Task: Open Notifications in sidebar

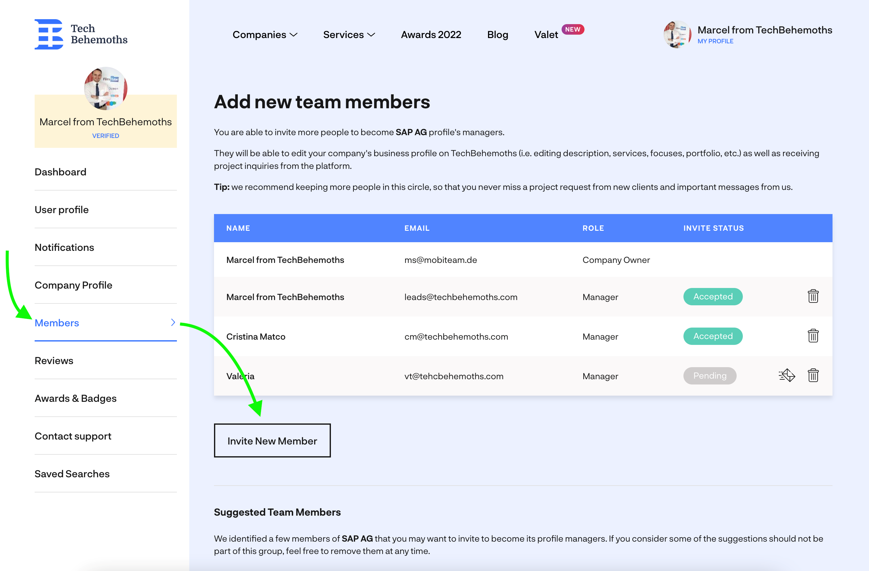Action: tap(64, 247)
